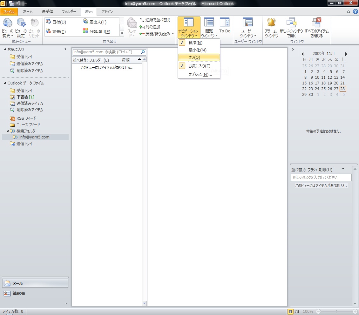
Task: Click the ナビゲーション ウィンドウ button
Action: [x=189, y=27]
